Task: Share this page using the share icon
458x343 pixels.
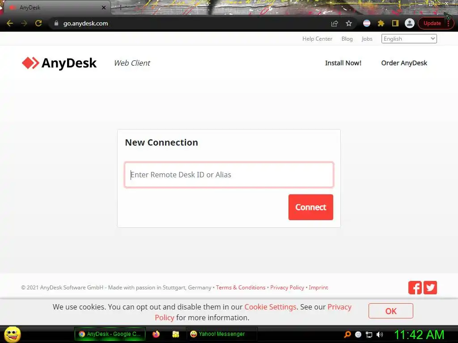Action: [x=335, y=23]
